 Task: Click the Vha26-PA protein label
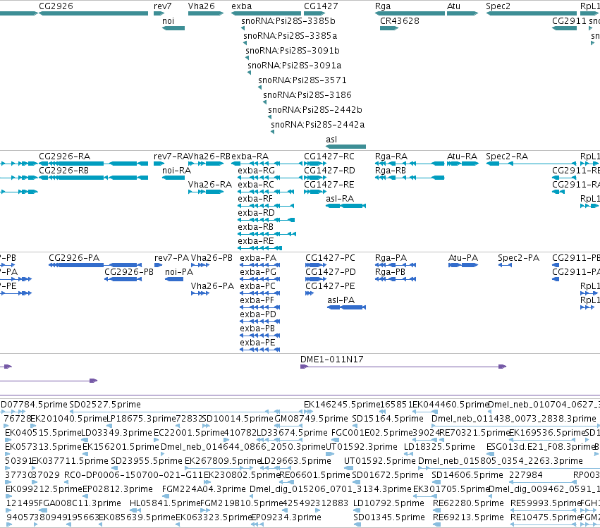(212, 286)
